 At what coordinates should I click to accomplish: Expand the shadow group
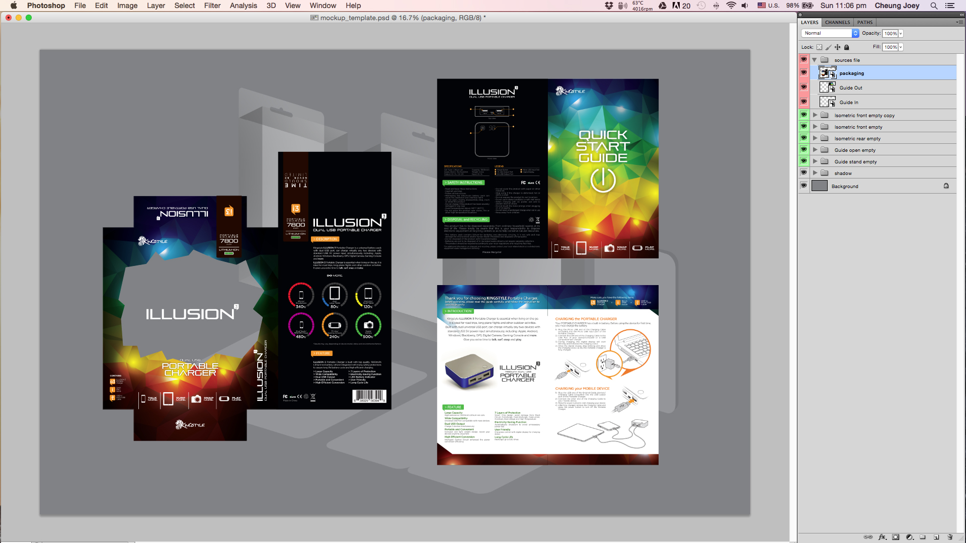(x=815, y=173)
